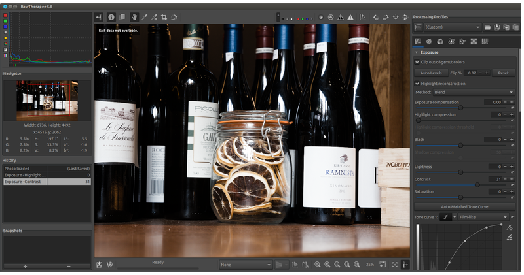Switch to the Metadata tab

pos(485,41)
